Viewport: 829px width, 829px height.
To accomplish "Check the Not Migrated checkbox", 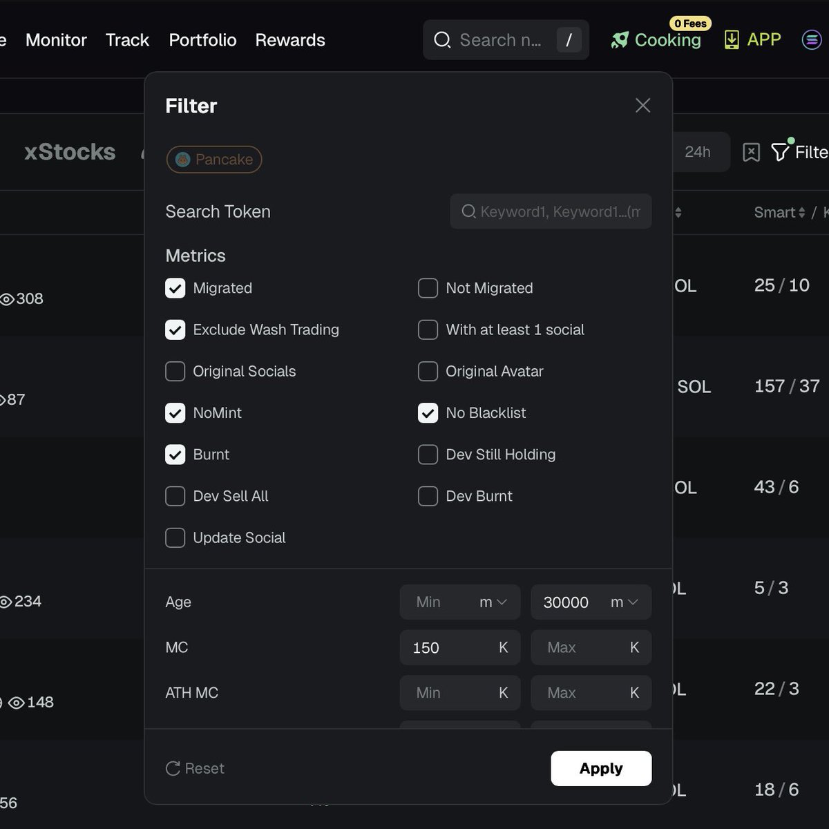I will tap(428, 288).
